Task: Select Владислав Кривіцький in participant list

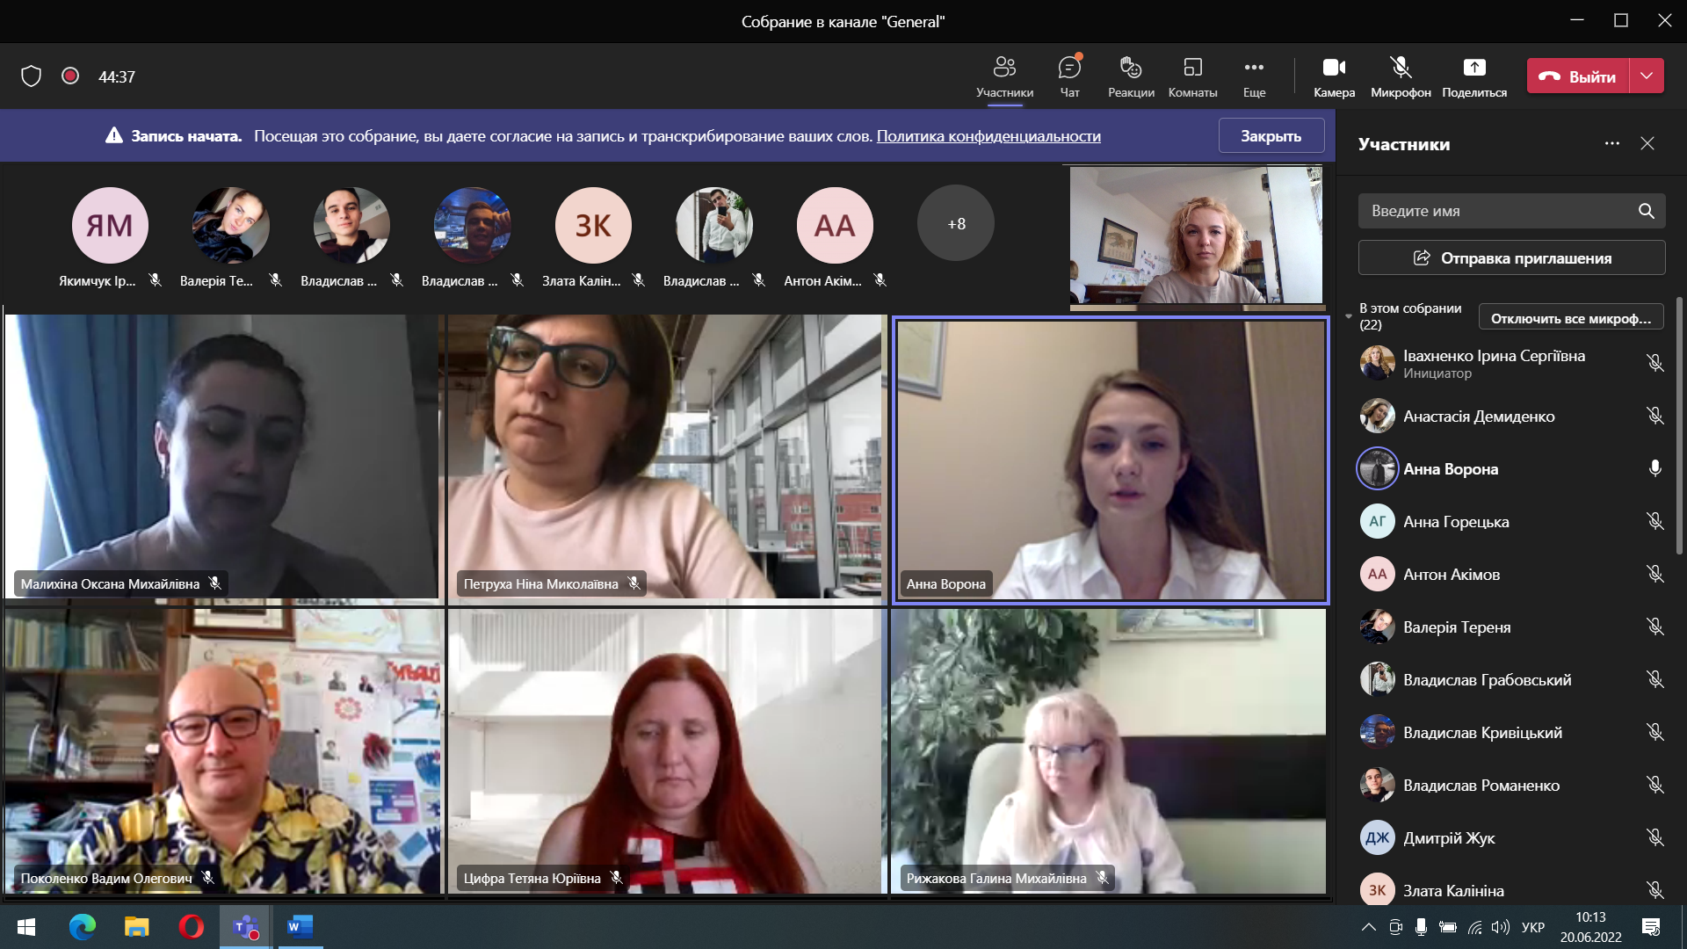Action: 1511,732
